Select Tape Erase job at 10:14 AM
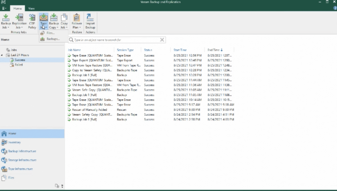Screen dimensions: 337x191 (x=151, y=100)
